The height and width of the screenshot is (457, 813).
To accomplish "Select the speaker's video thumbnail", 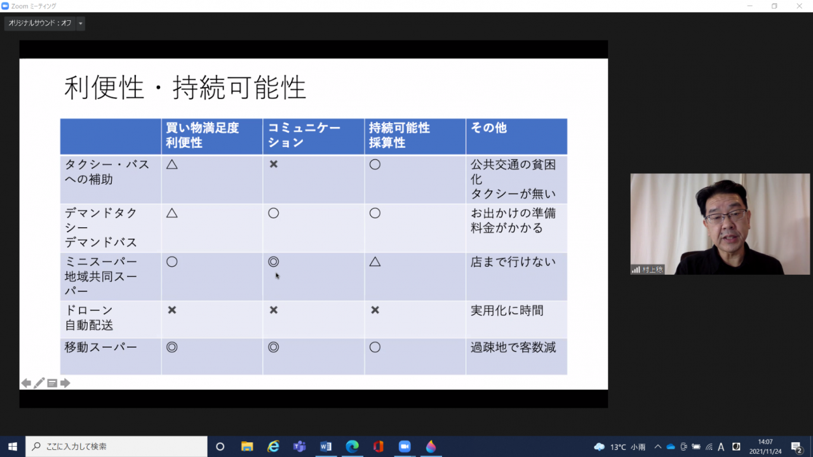I will coord(720,224).
